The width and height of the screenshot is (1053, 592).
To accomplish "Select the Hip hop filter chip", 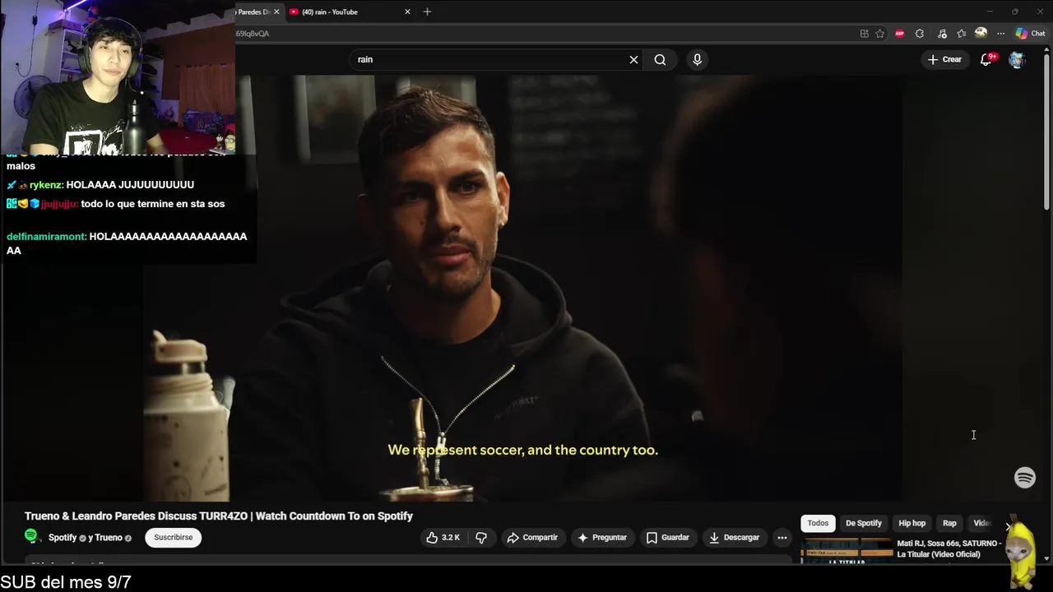I will (x=912, y=523).
